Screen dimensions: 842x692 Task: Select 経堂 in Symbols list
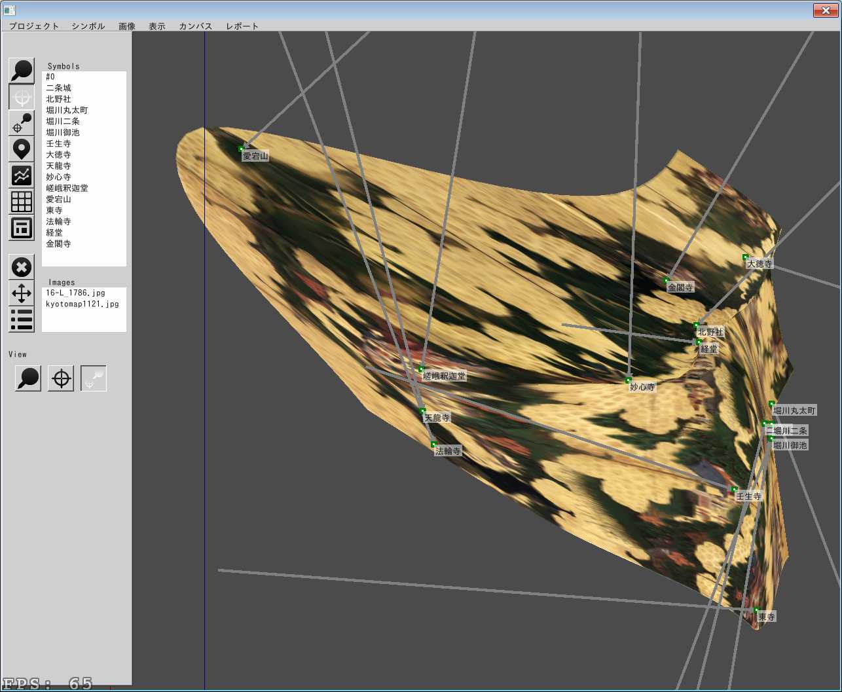tap(84, 232)
